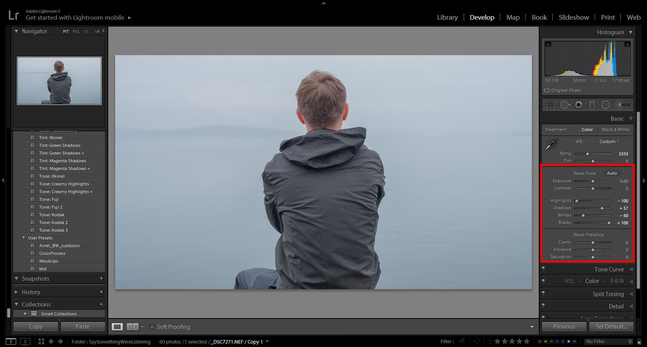This screenshot has width=647, height=347.
Task: Expand the History panel
Action: pyautogui.click(x=17, y=292)
